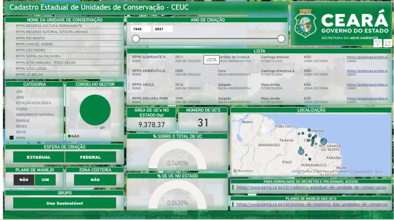Screen dimensions: 394x220
Task: Select RPPN RIO BONITO in the name list
Action: pos(30,38)
